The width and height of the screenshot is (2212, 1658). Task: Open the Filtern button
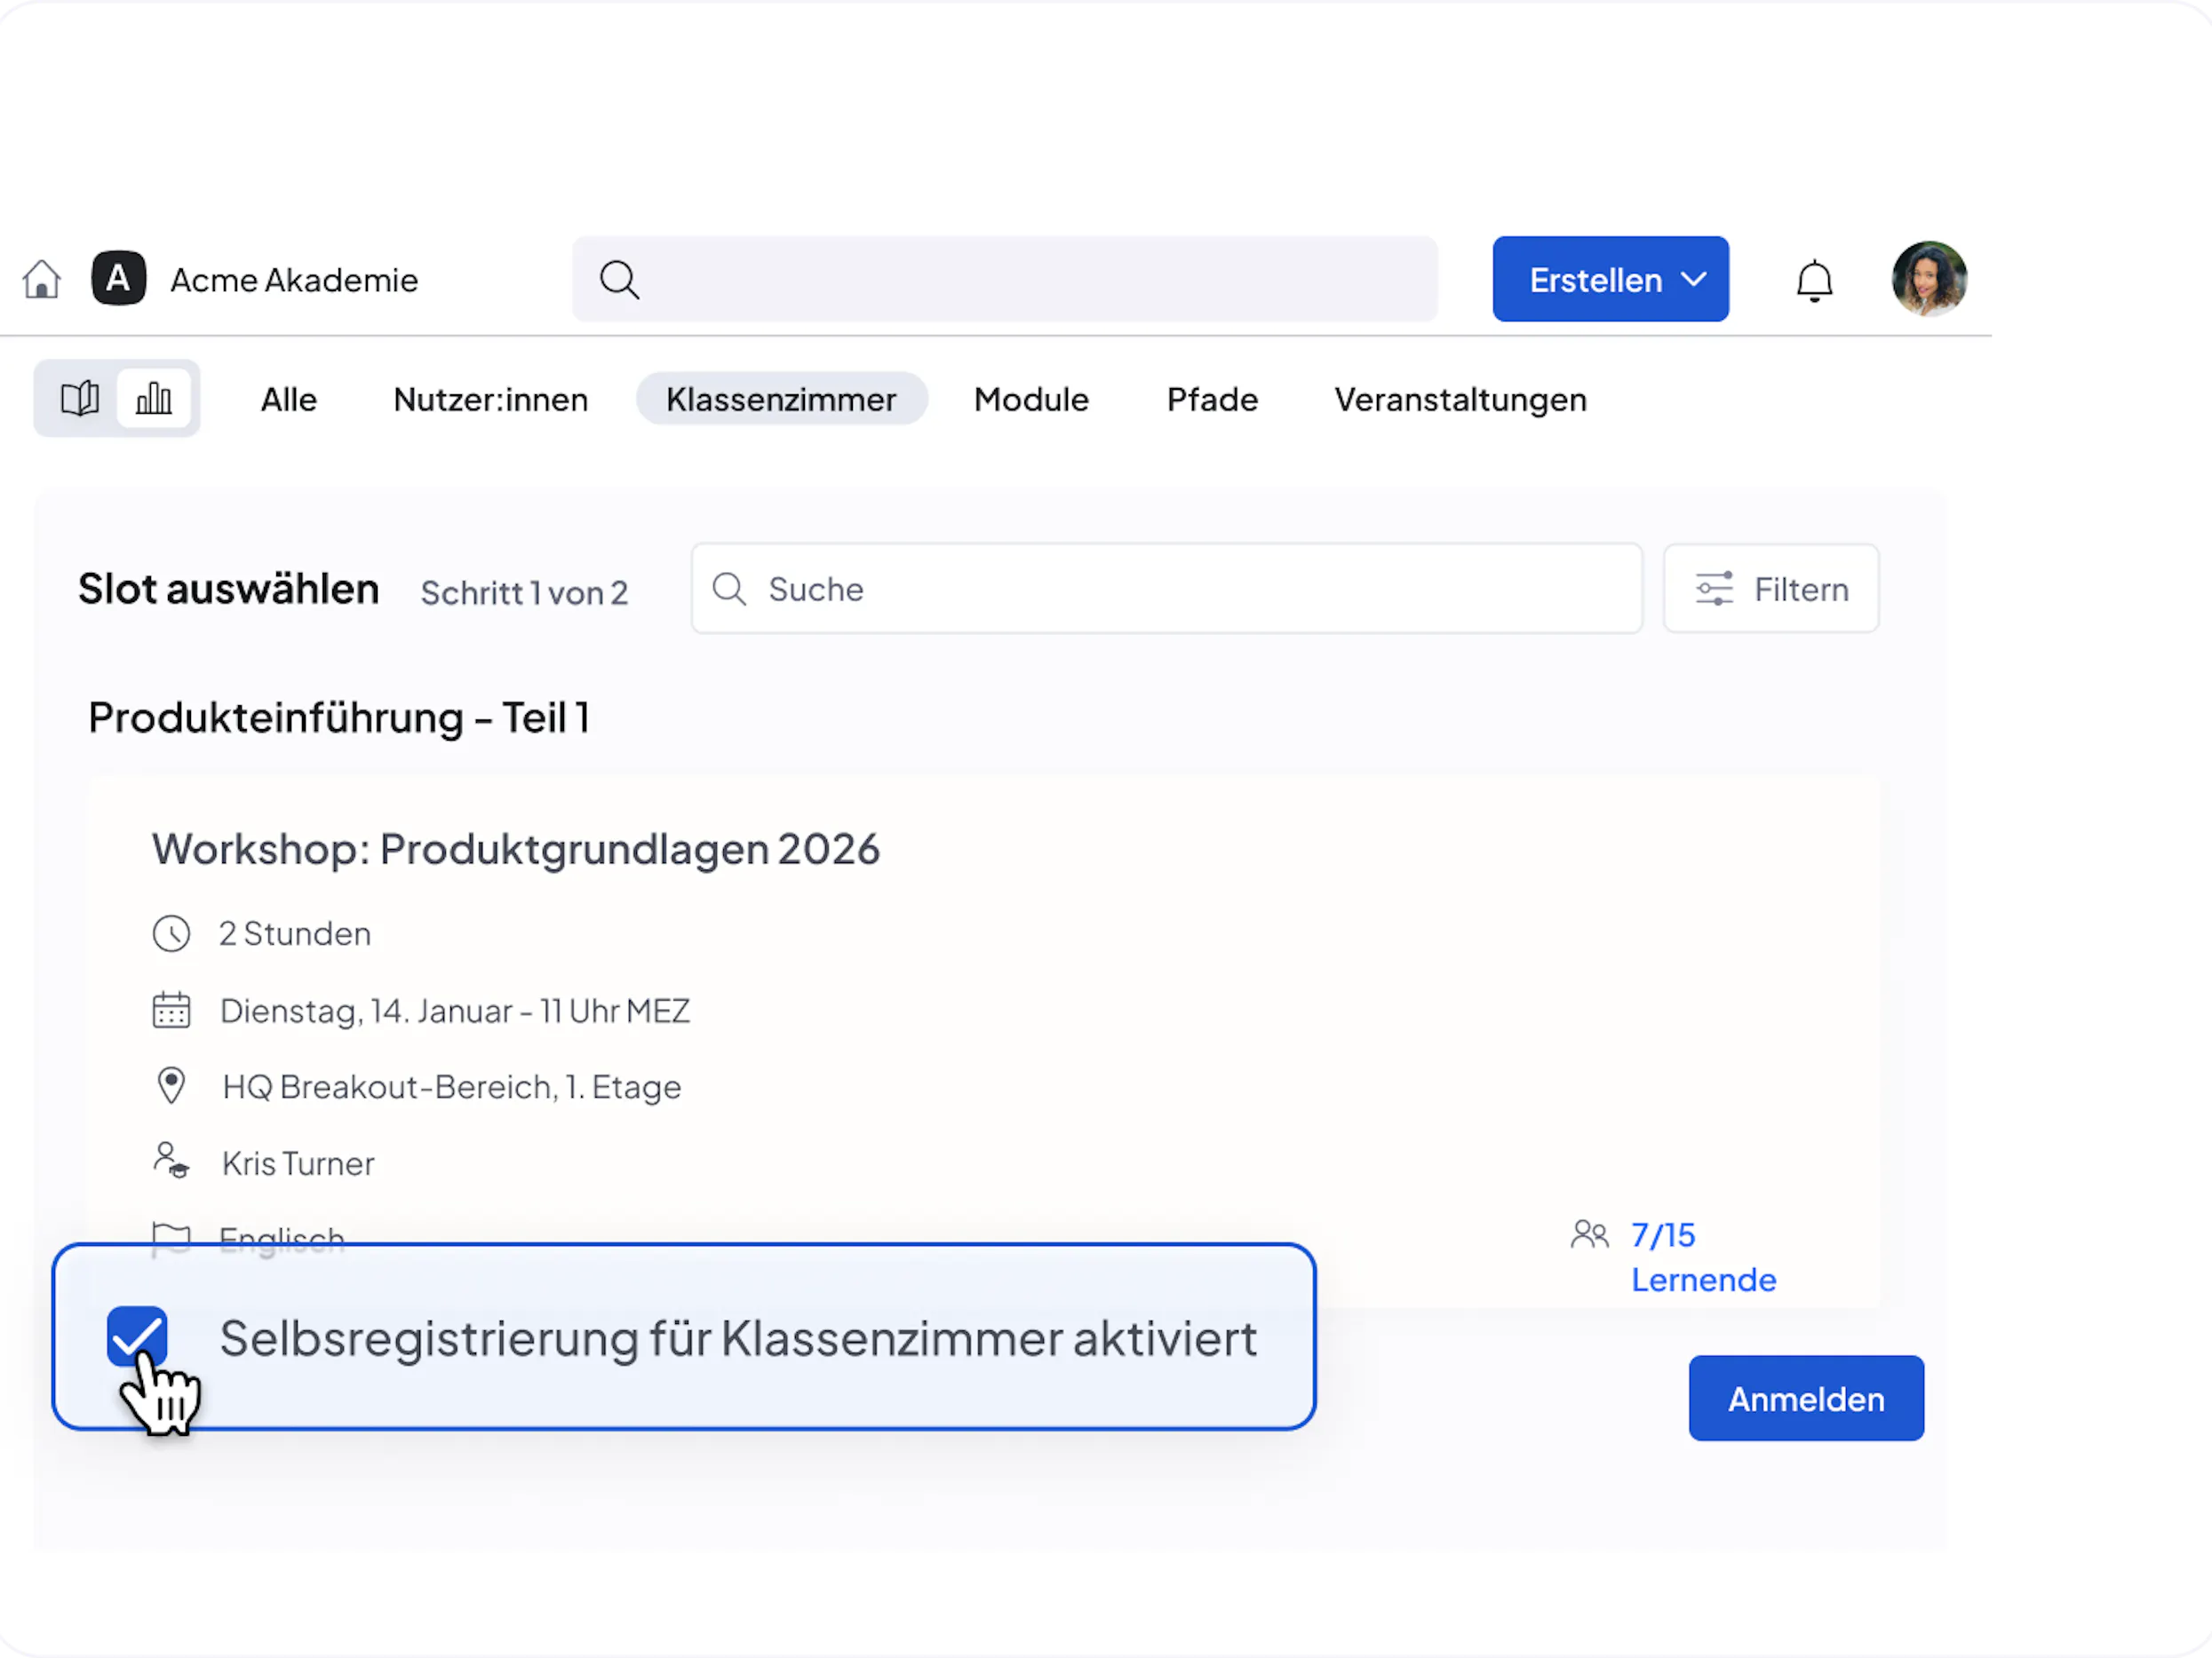click(1771, 589)
